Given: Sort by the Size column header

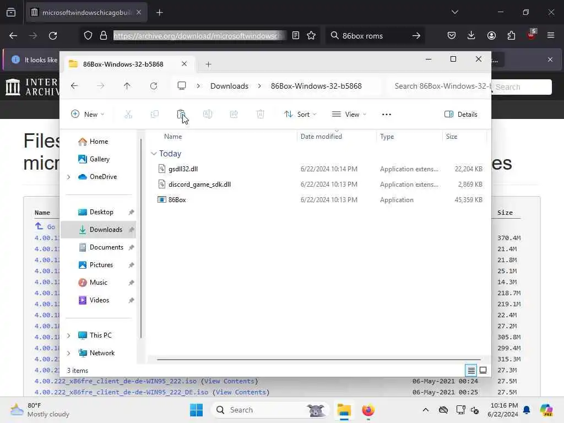Looking at the screenshot, I should pyautogui.click(x=452, y=137).
